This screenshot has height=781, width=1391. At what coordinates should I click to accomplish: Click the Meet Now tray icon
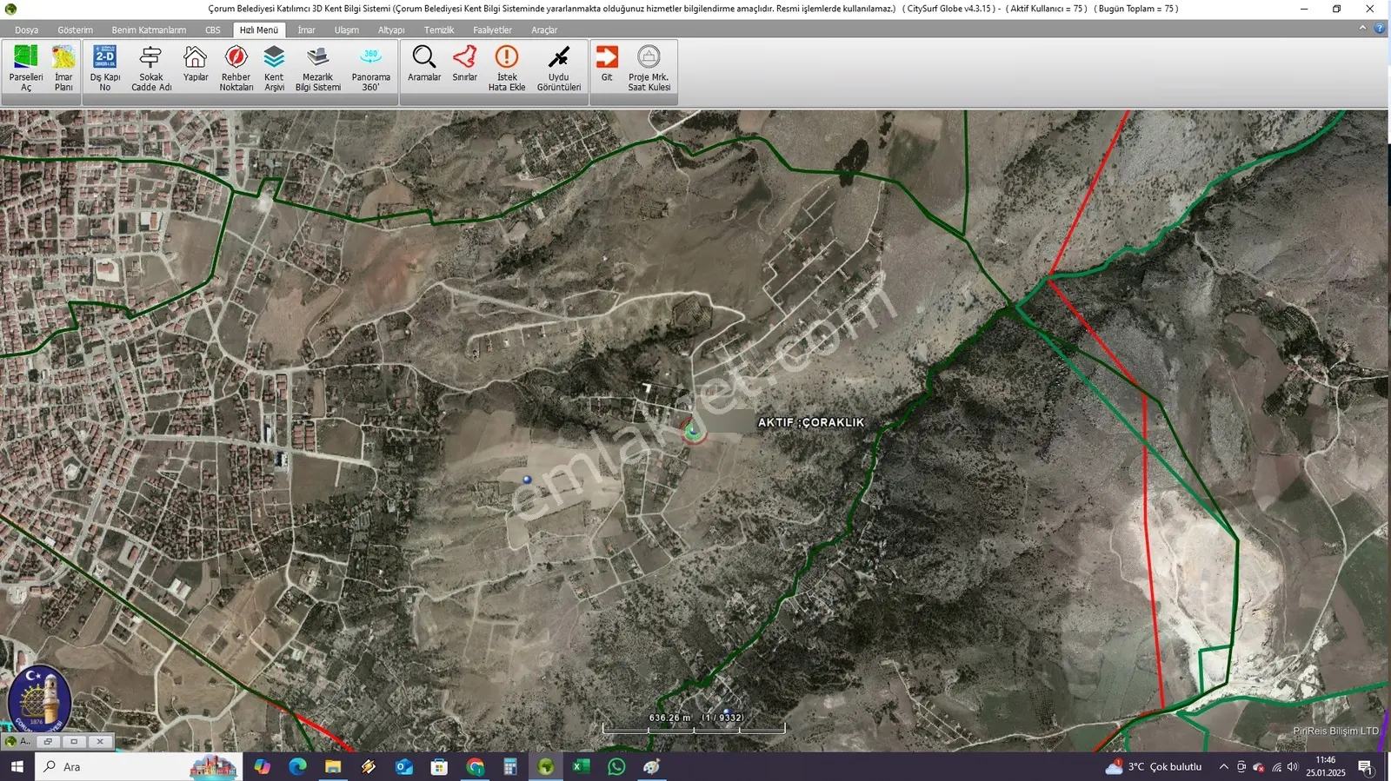(1241, 766)
